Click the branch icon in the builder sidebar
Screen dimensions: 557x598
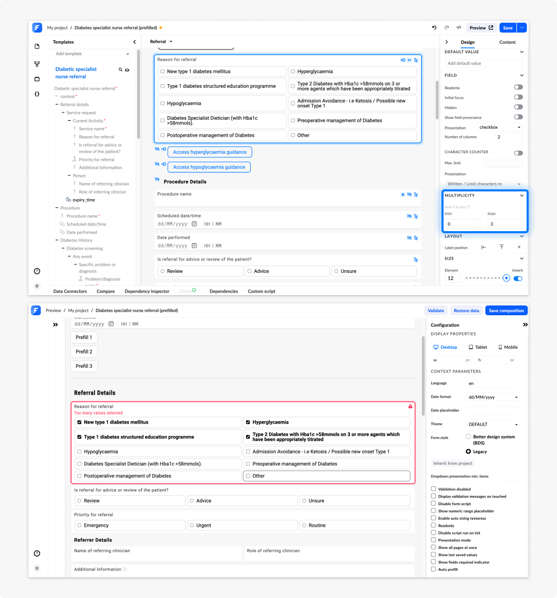(x=37, y=64)
